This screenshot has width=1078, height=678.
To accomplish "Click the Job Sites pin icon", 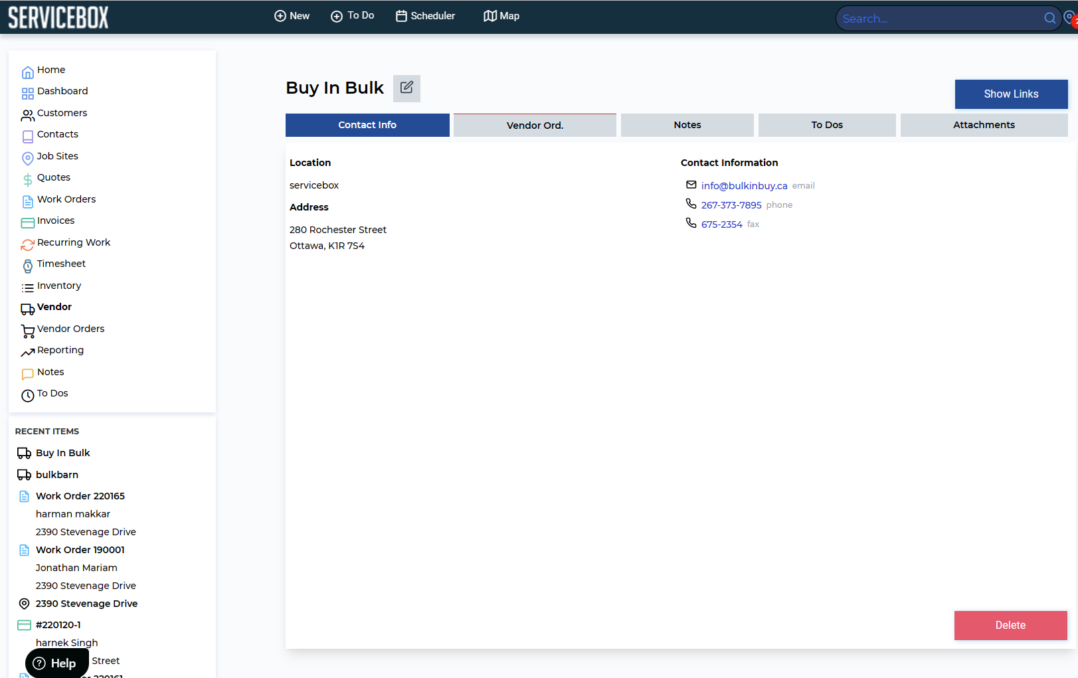I will click(x=28, y=158).
